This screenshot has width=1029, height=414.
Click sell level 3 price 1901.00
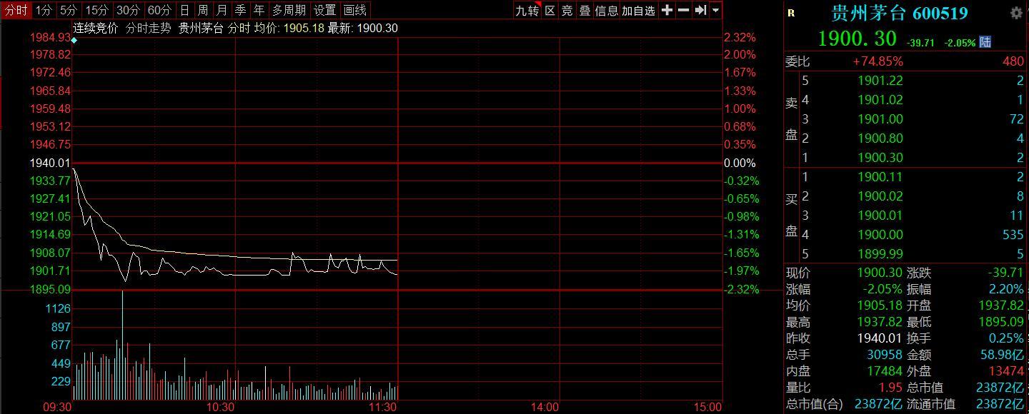(880, 119)
